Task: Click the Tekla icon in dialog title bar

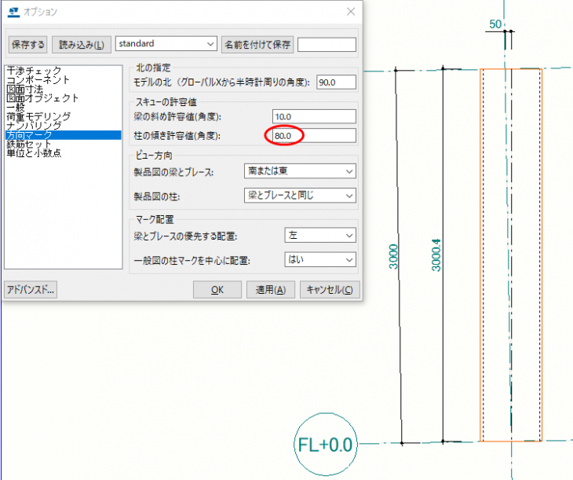Action: pyautogui.click(x=13, y=12)
